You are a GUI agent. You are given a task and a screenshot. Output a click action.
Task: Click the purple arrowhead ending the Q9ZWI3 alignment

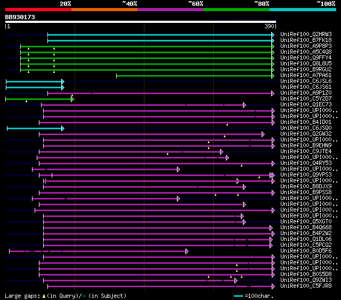pyautogui.click(x=236, y=281)
